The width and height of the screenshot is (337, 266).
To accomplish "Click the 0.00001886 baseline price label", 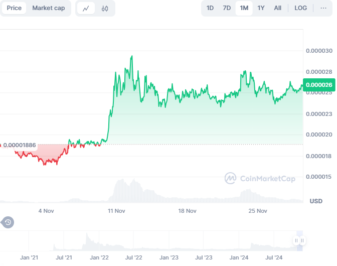I will coord(20,145).
